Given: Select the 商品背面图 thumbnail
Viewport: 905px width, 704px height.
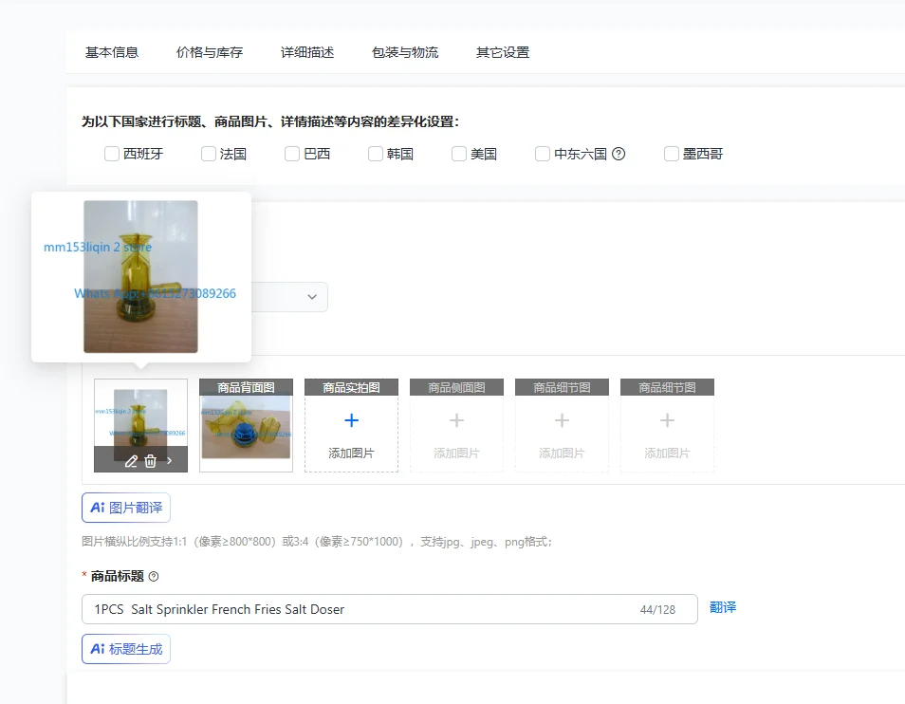Looking at the screenshot, I should tap(246, 425).
